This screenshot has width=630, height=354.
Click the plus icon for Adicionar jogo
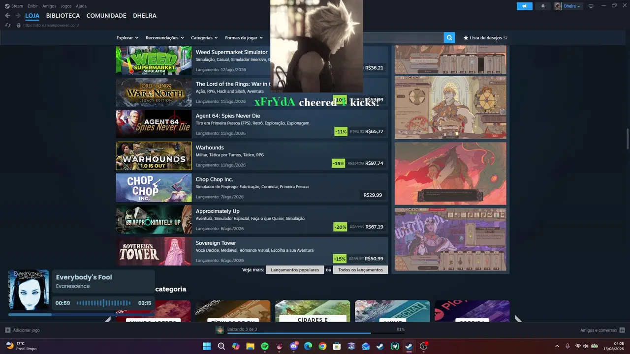coord(7,330)
